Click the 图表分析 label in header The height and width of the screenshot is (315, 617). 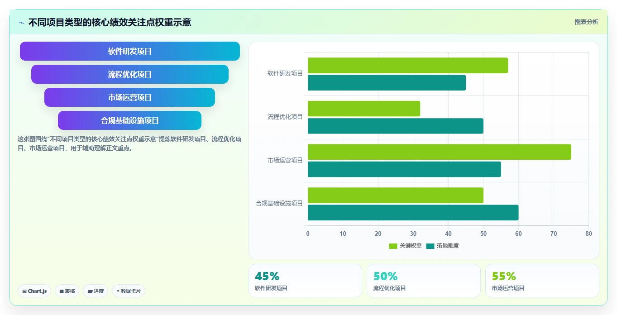coord(586,22)
